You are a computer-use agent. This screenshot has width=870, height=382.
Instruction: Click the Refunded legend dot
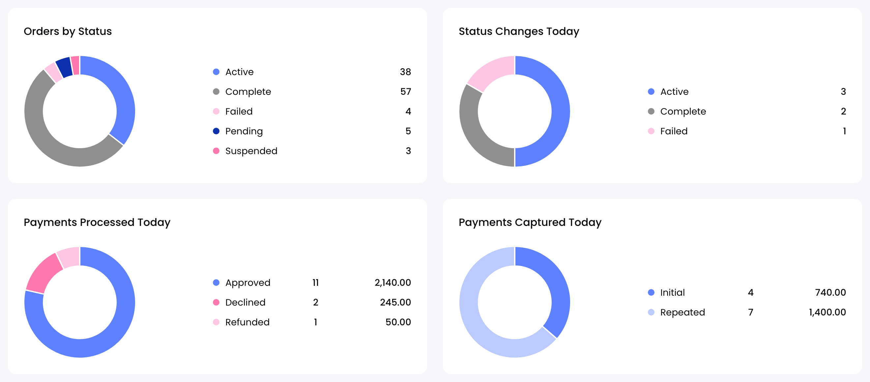(216, 322)
